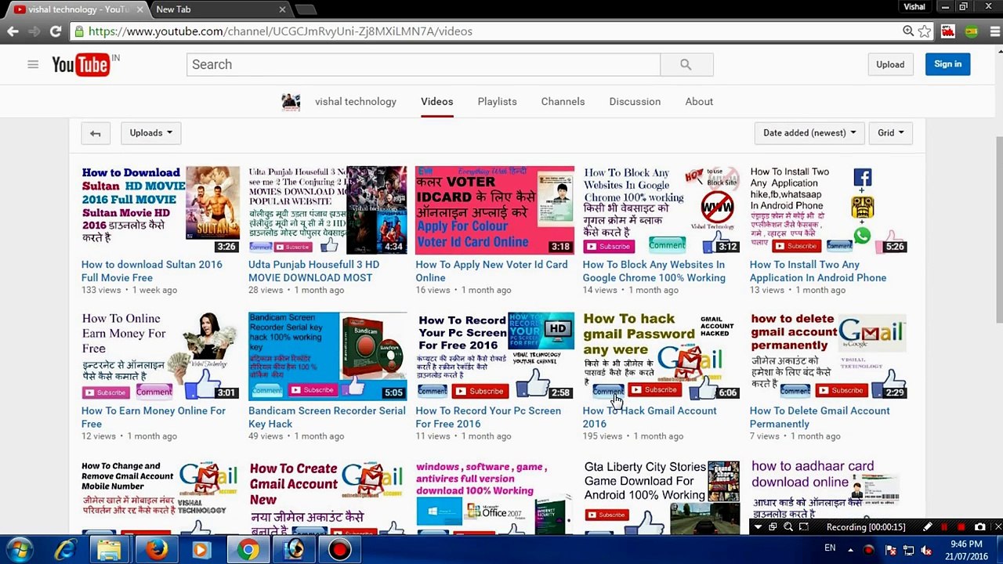The height and width of the screenshot is (564, 1003).
Task: Open the How To Record Your Pc Screen thumbnail
Action: pyautogui.click(x=494, y=356)
